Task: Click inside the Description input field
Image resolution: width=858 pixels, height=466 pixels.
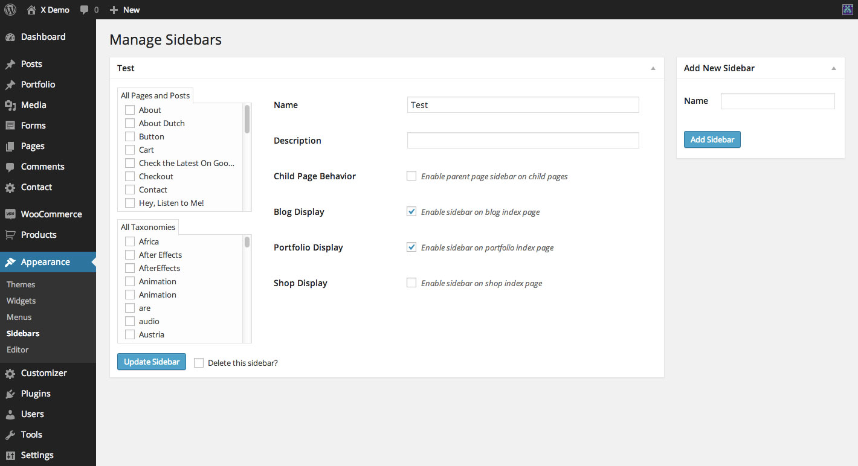Action: click(x=523, y=140)
